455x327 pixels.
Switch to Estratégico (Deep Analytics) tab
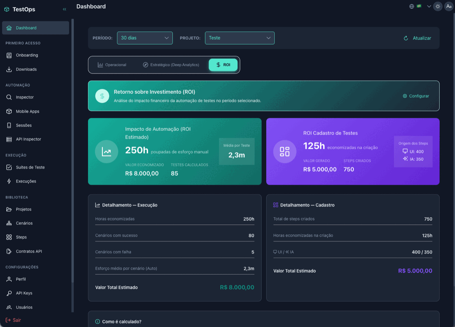click(171, 65)
